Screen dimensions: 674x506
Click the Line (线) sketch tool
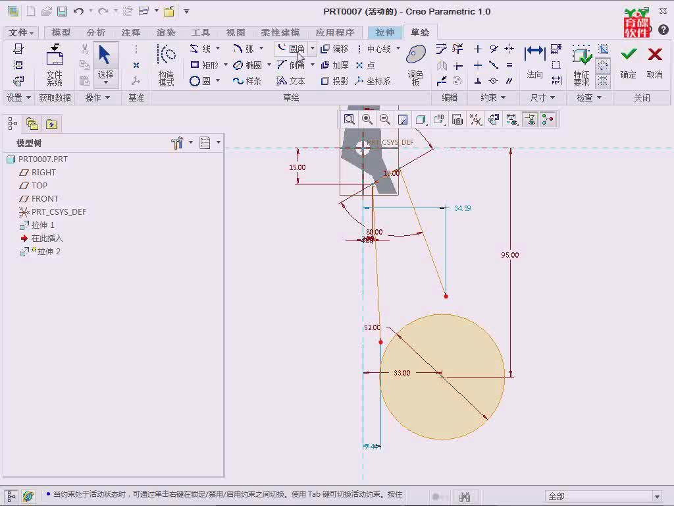201,49
